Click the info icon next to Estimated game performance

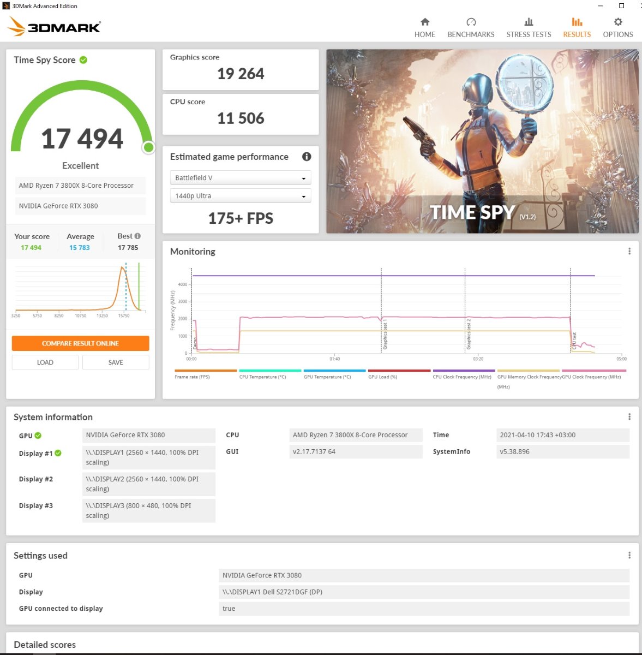coord(307,157)
